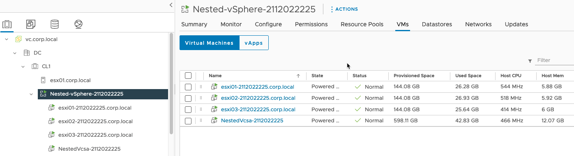
Task: Open the Permissions tab
Action: click(x=311, y=24)
